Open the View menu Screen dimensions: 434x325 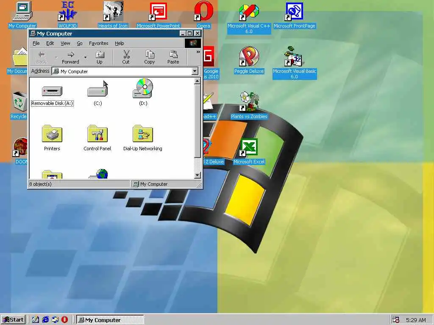(x=65, y=43)
